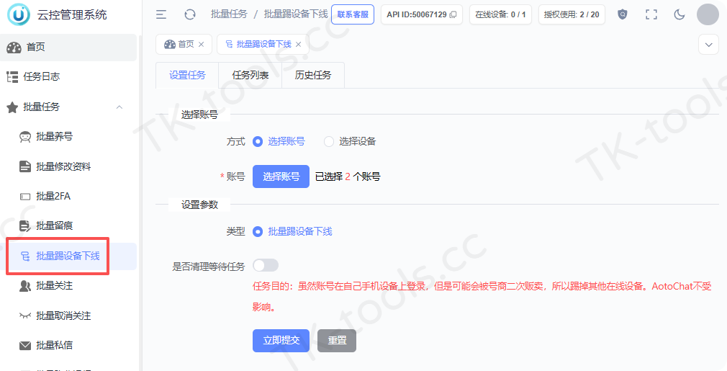Image resolution: width=727 pixels, height=371 pixels.
Task: Click the 批量踢设备下线 sidebar icon
Action: (x=25, y=256)
